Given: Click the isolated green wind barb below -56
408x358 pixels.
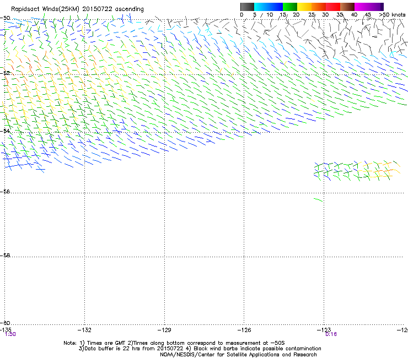Looking at the screenshot, I should point(318,200).
